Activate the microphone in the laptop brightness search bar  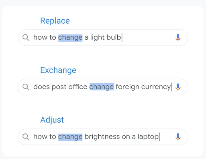point(178,137)
